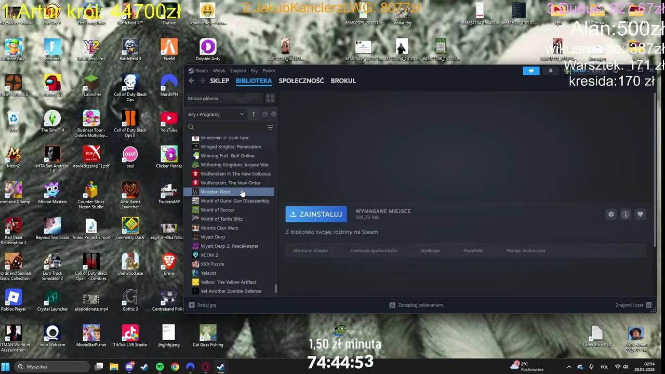Switch library to grid collections view
Screen dimensions: 665x374
(x=270, y=98)
